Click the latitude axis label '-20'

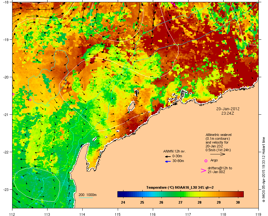(x=6, y=77)
